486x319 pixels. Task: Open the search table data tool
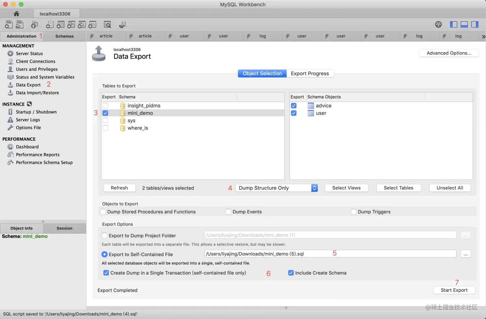[x=107, y=25]
